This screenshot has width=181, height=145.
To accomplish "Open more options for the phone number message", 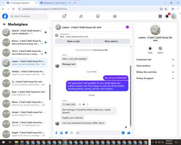I will coord(88,104).
